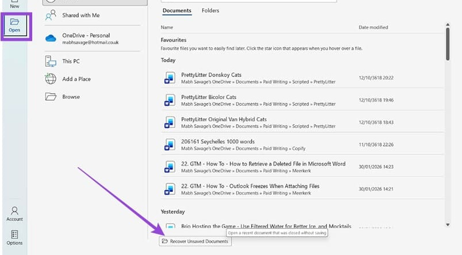Screen dimensions: 462x255
Task: Click Word icon beside PrettyLitter Donskoy Cats
Action: pos(170,78)
